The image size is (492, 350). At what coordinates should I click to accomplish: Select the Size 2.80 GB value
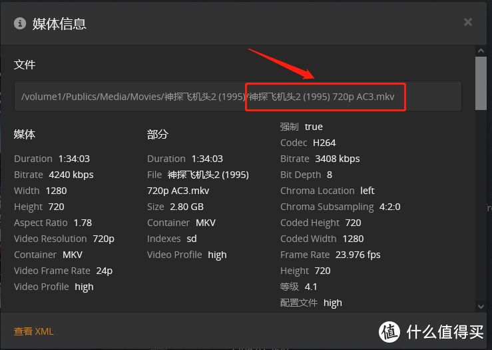186,207
